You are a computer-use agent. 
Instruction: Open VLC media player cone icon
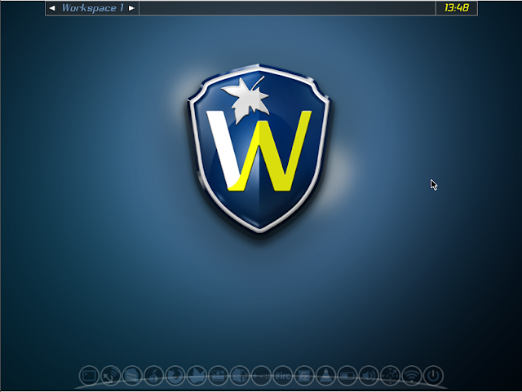pyautogui.click(x=325, y=376)
